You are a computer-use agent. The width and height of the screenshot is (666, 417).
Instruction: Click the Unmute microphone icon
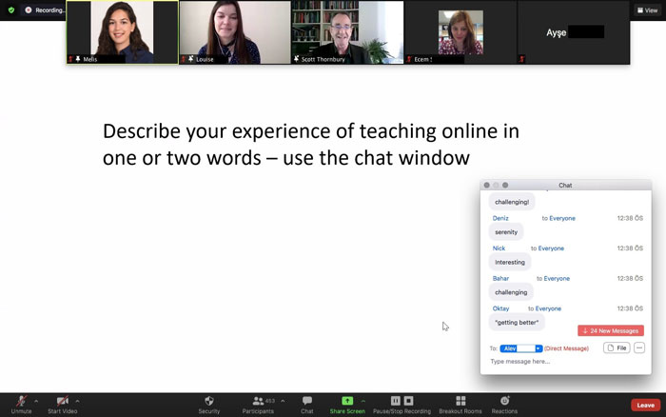tap(21, 401)
